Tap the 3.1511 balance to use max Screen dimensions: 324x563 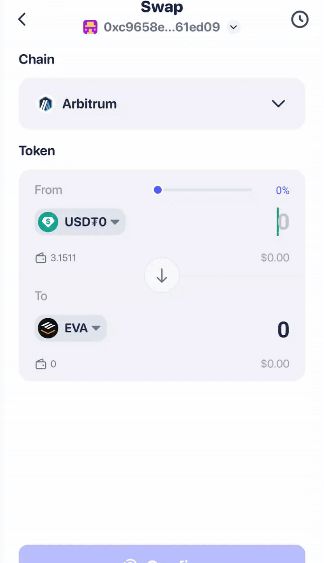pyautogui.click(x=63, y=258)
